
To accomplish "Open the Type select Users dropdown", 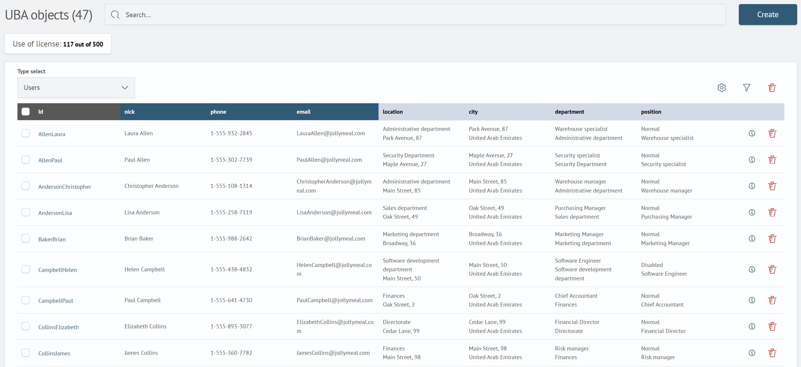I will 76,88.
